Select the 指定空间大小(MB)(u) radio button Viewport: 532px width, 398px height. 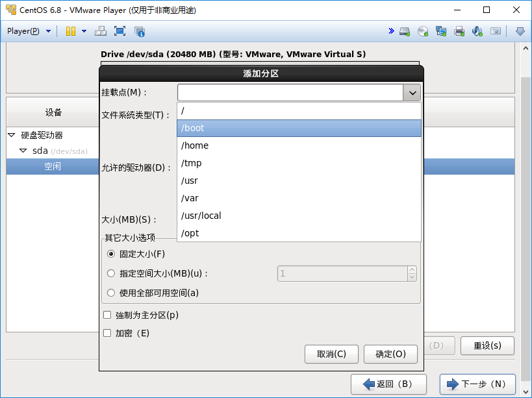111,273
